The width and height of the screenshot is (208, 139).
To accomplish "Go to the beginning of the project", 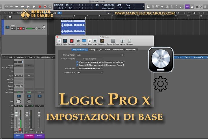I will tap(28, 7).
